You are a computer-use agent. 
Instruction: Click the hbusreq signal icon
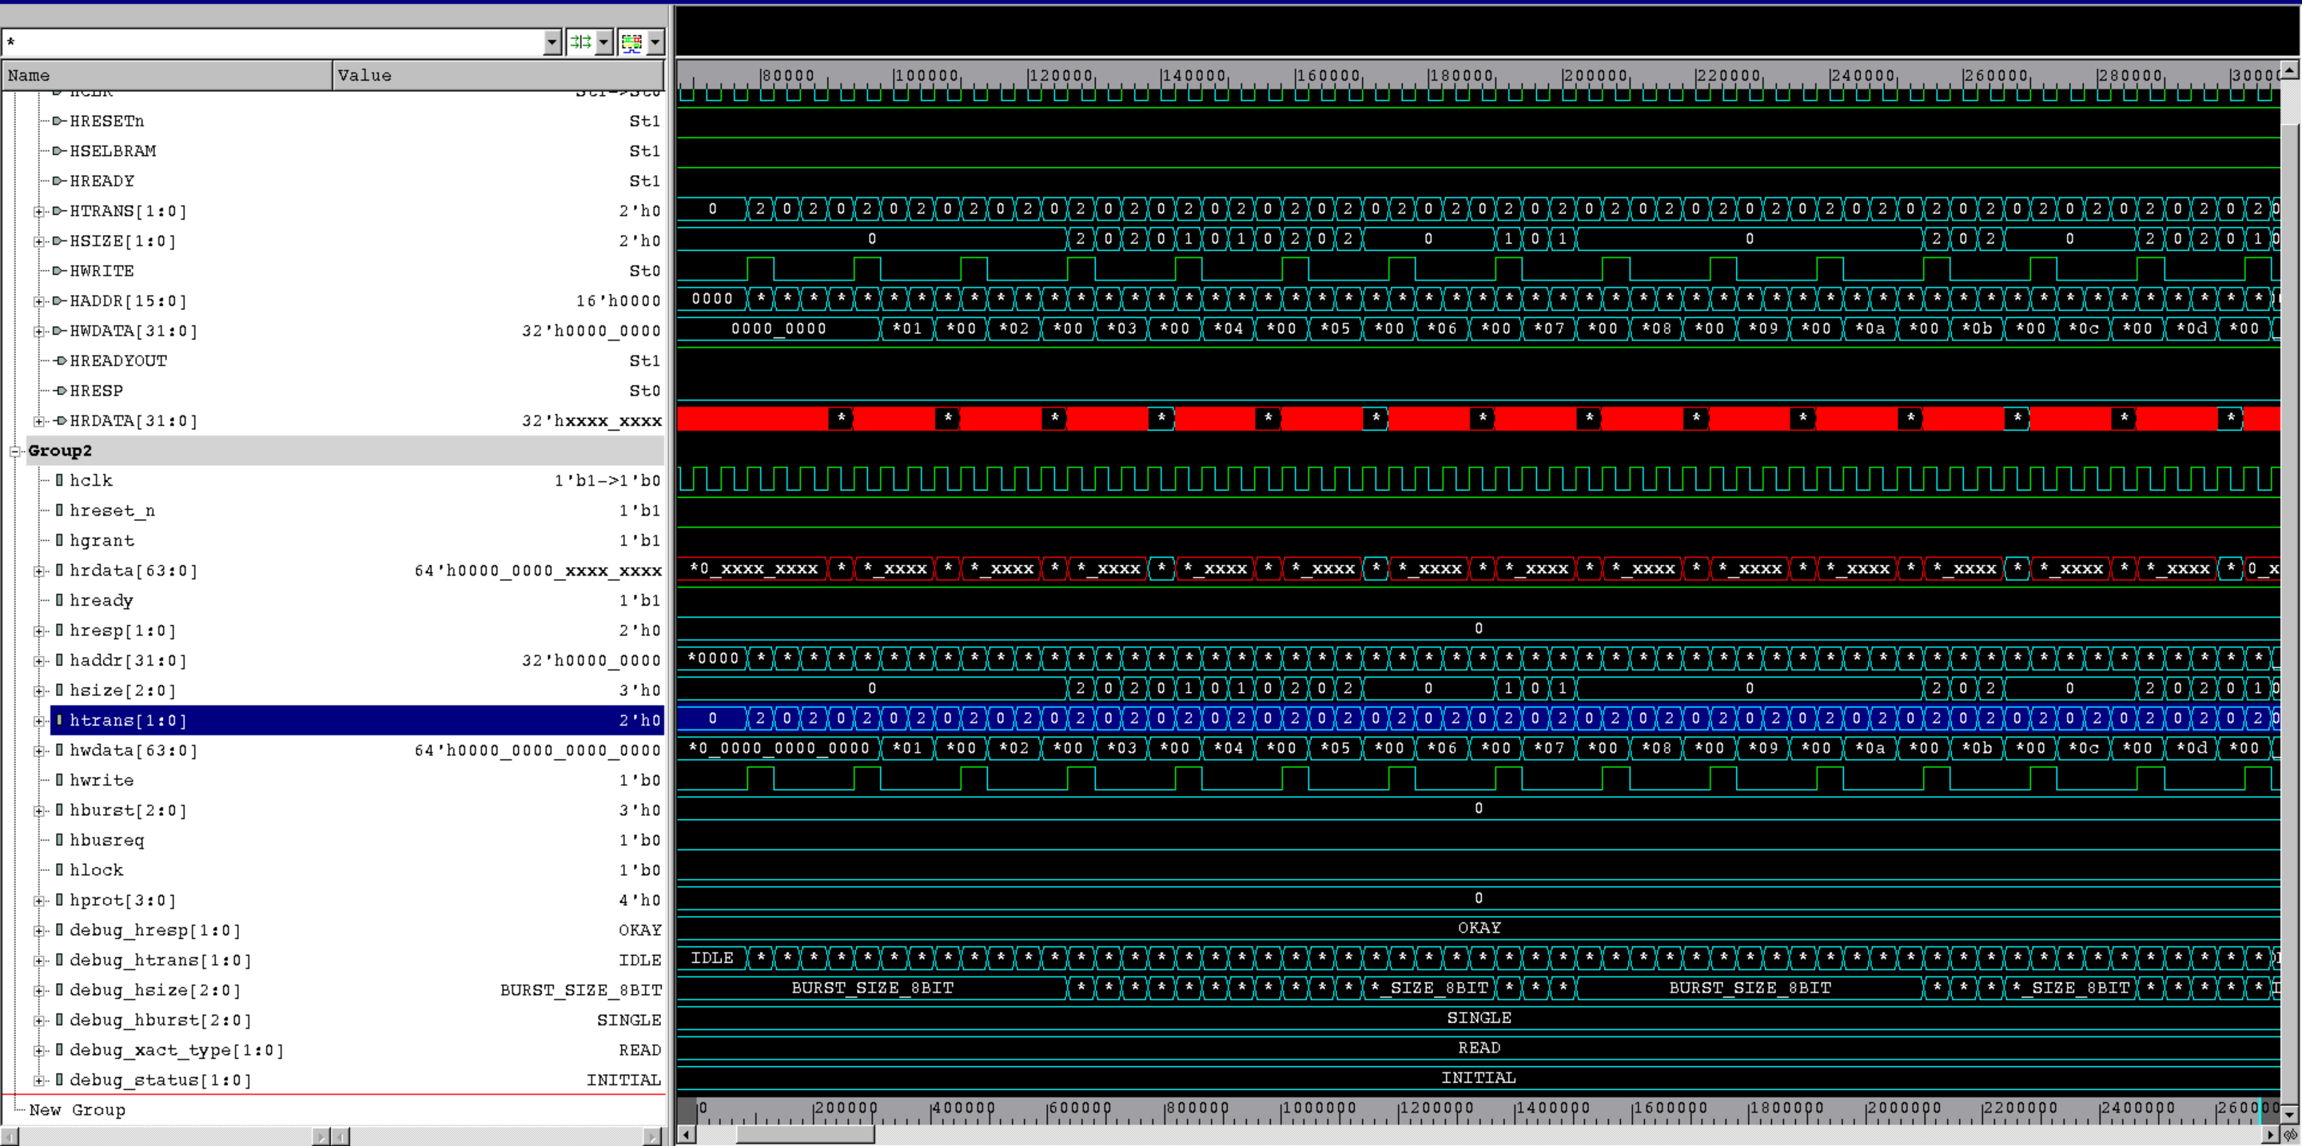59,840
